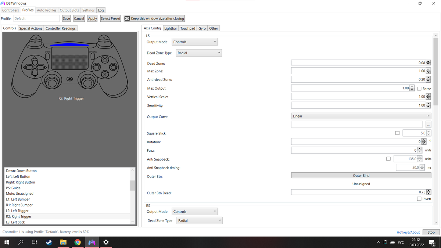Select the circle button on the controller diagram
Viewport: 441px width, 248px height.
point(113,67)
